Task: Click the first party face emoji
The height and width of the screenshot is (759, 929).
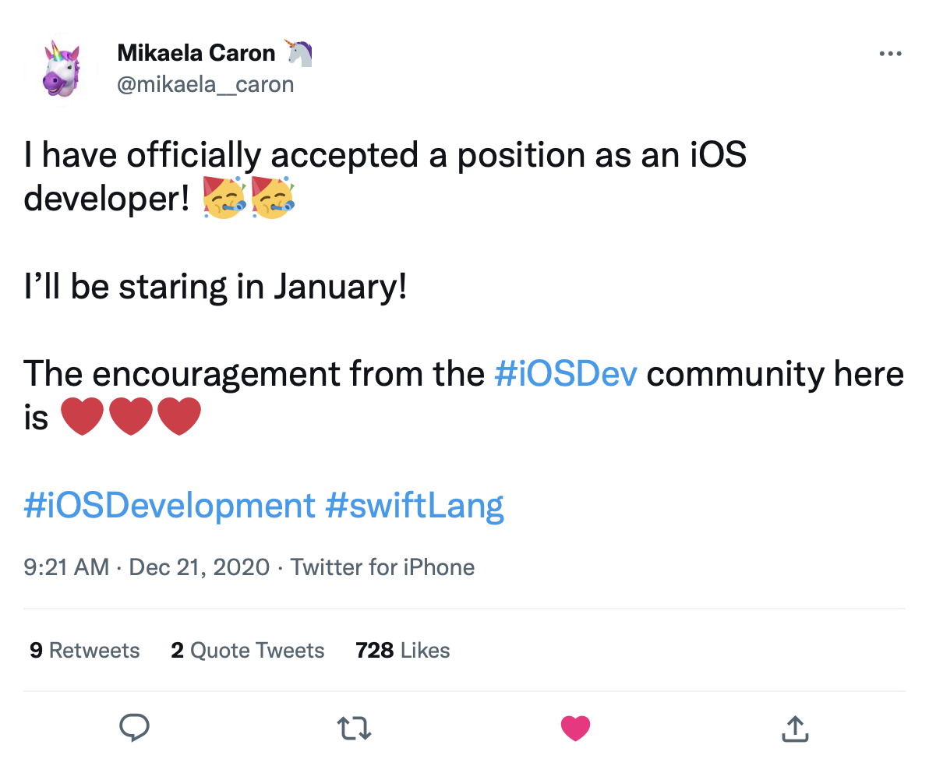Action: click(224, 197)
